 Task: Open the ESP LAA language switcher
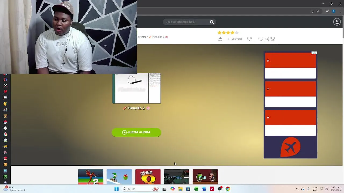[315, 189]
